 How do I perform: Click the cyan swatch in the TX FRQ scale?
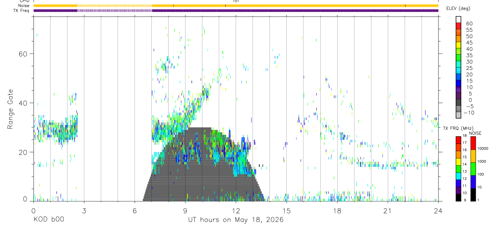[x=458, y=176]
